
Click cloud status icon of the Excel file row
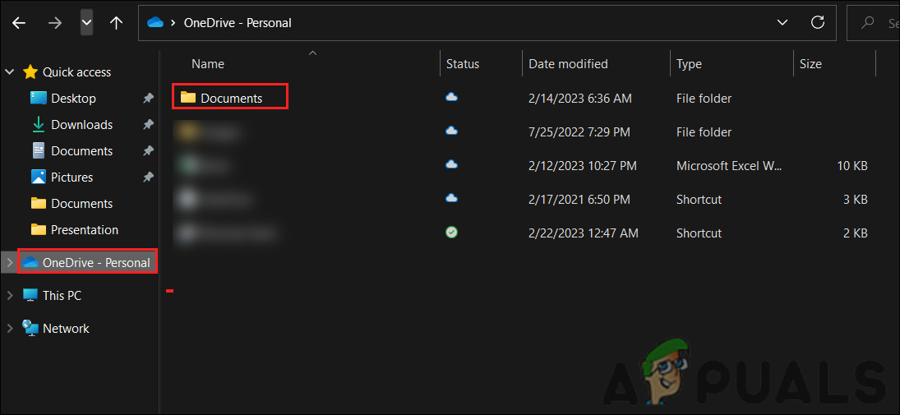(452, 164)
